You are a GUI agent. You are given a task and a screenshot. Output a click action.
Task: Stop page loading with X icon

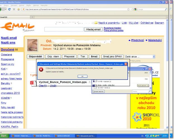click(14, 9)
